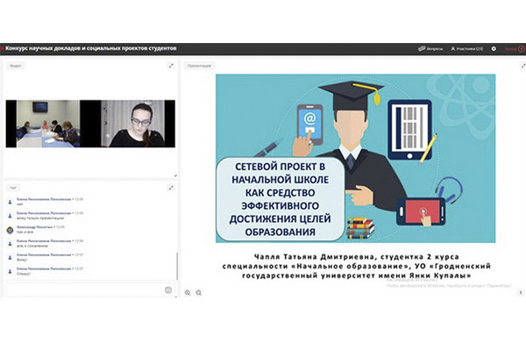Viewport: 526px width, 351px height.
Task: Zoom in on the presentation slide
Action: (188, 292)
